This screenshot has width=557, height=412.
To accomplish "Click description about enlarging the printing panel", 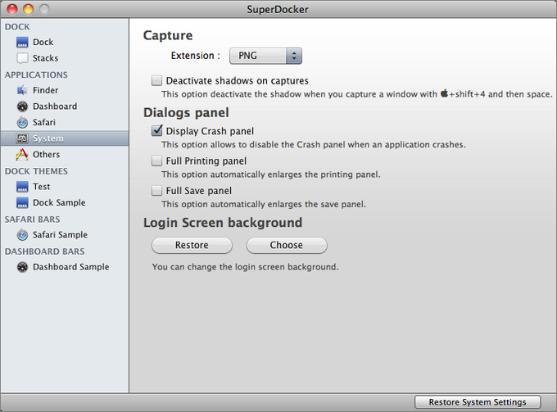I will click(270, 174).
